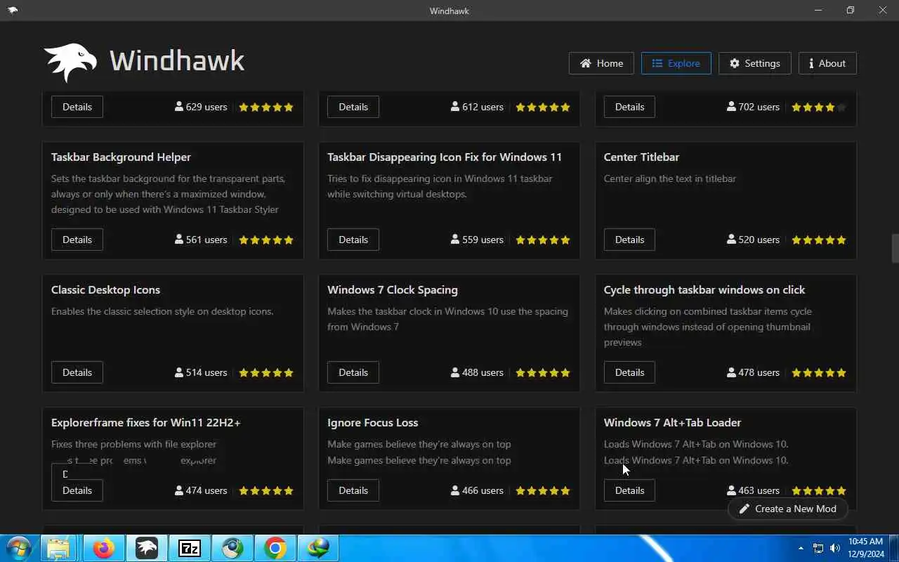This screenshot has height=562, width=899.
Task: Click the user icon next to 478 users
Action: (x=731, y=372)
